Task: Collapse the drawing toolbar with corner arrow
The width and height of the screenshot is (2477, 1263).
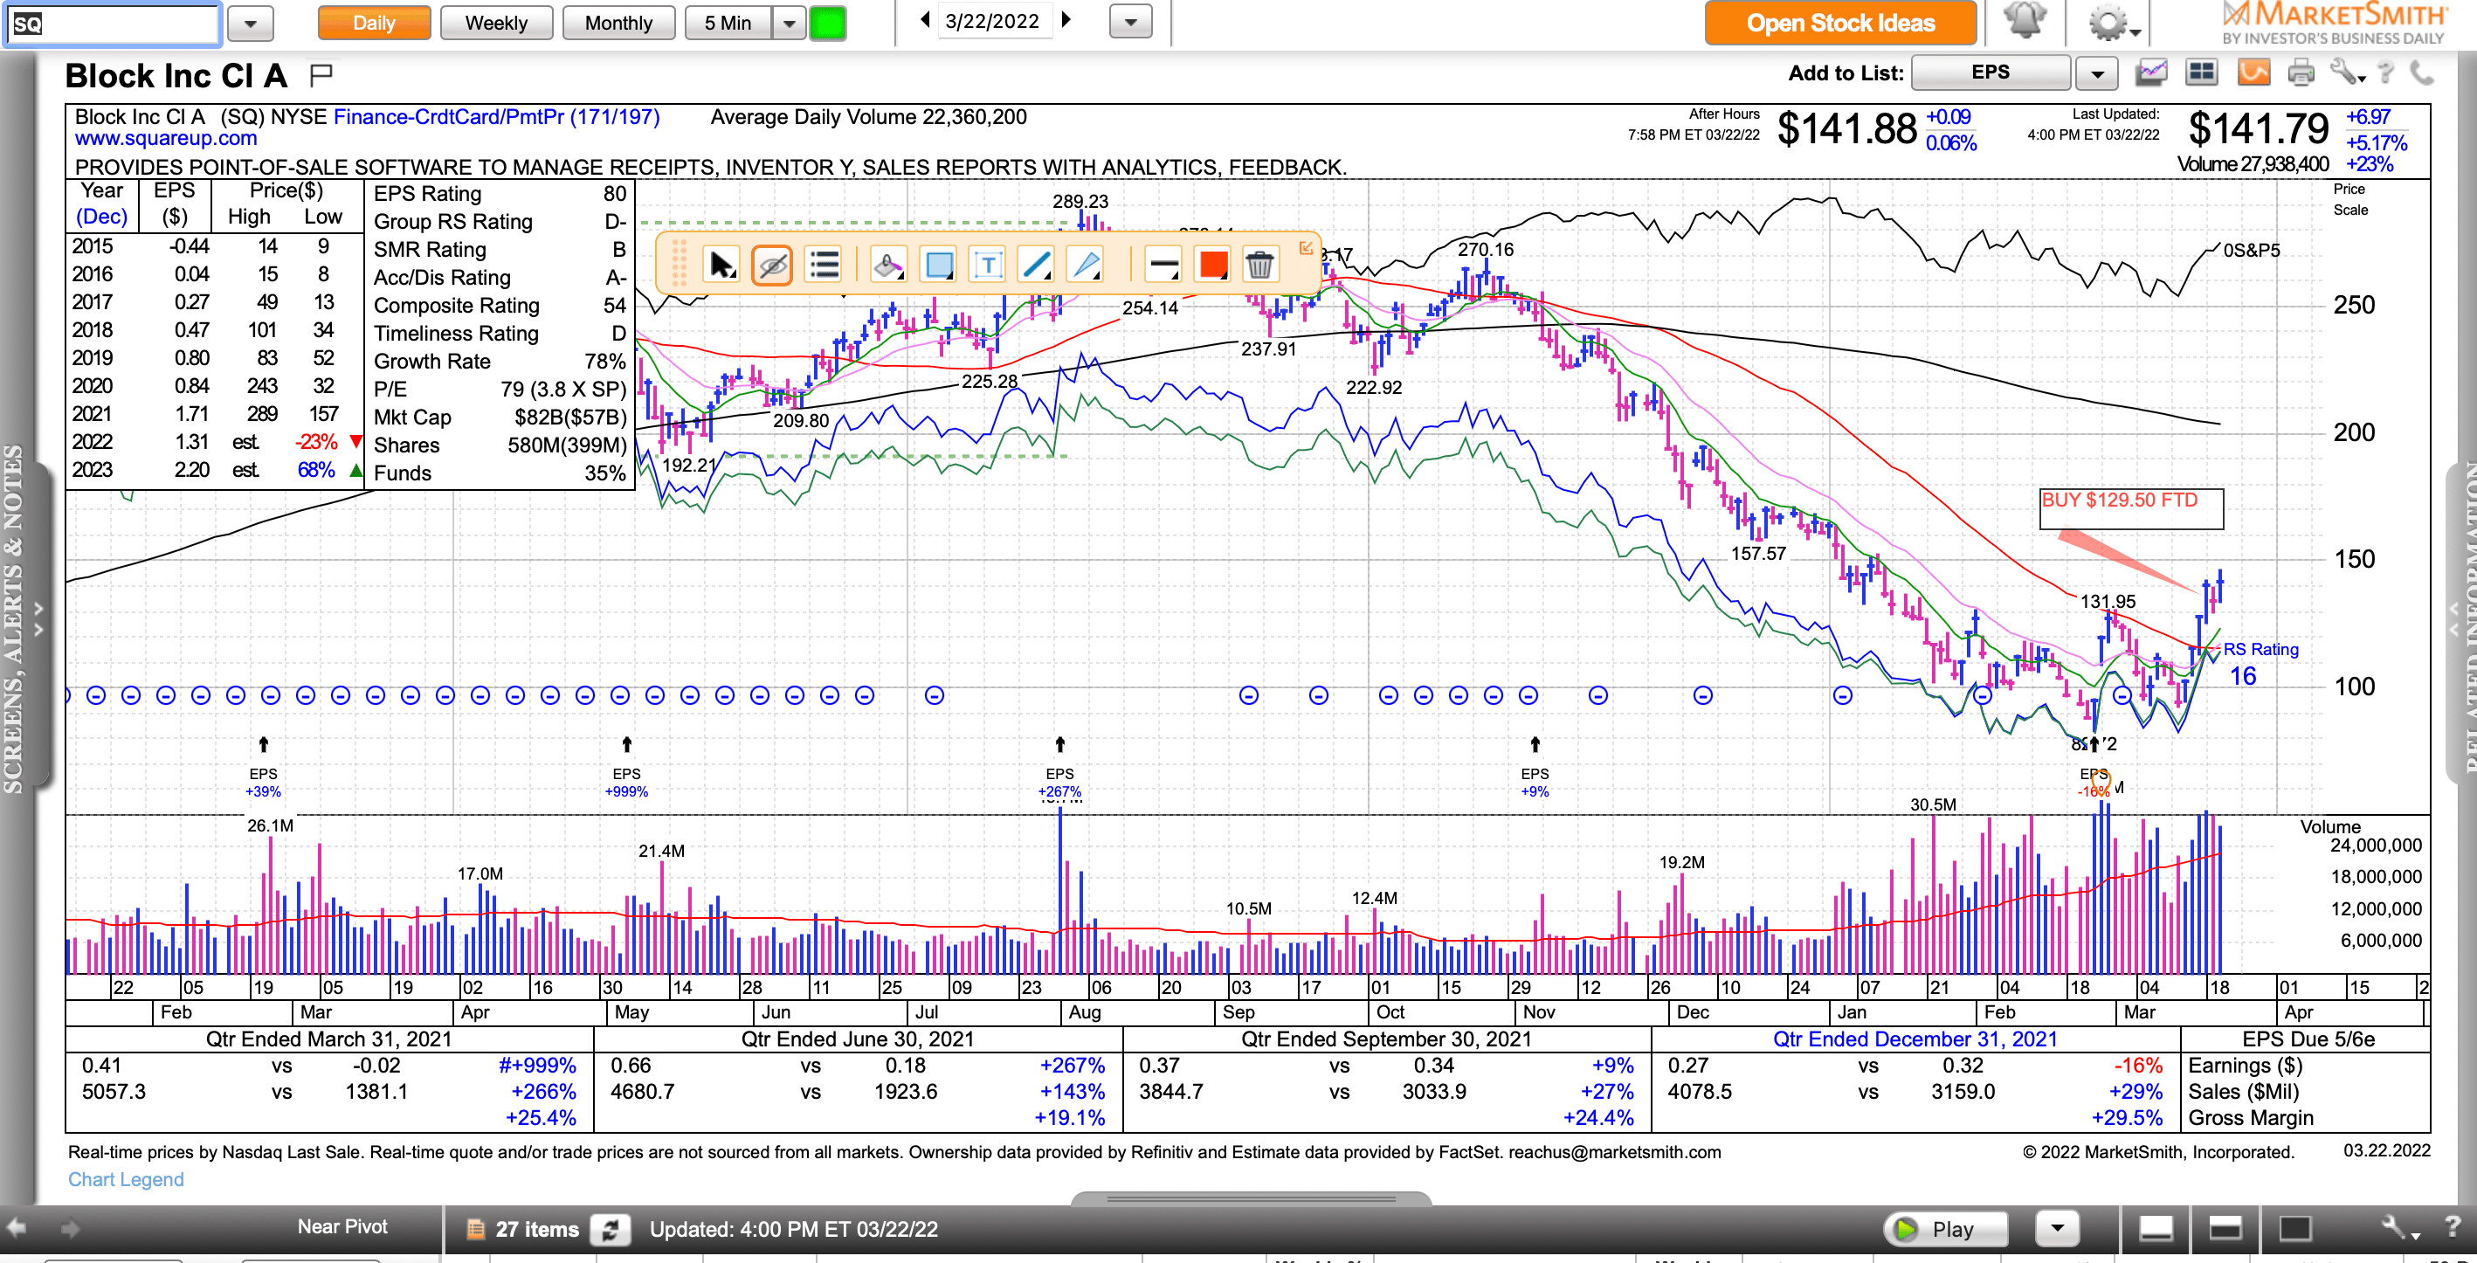Action: click(x=1306, y=248)
